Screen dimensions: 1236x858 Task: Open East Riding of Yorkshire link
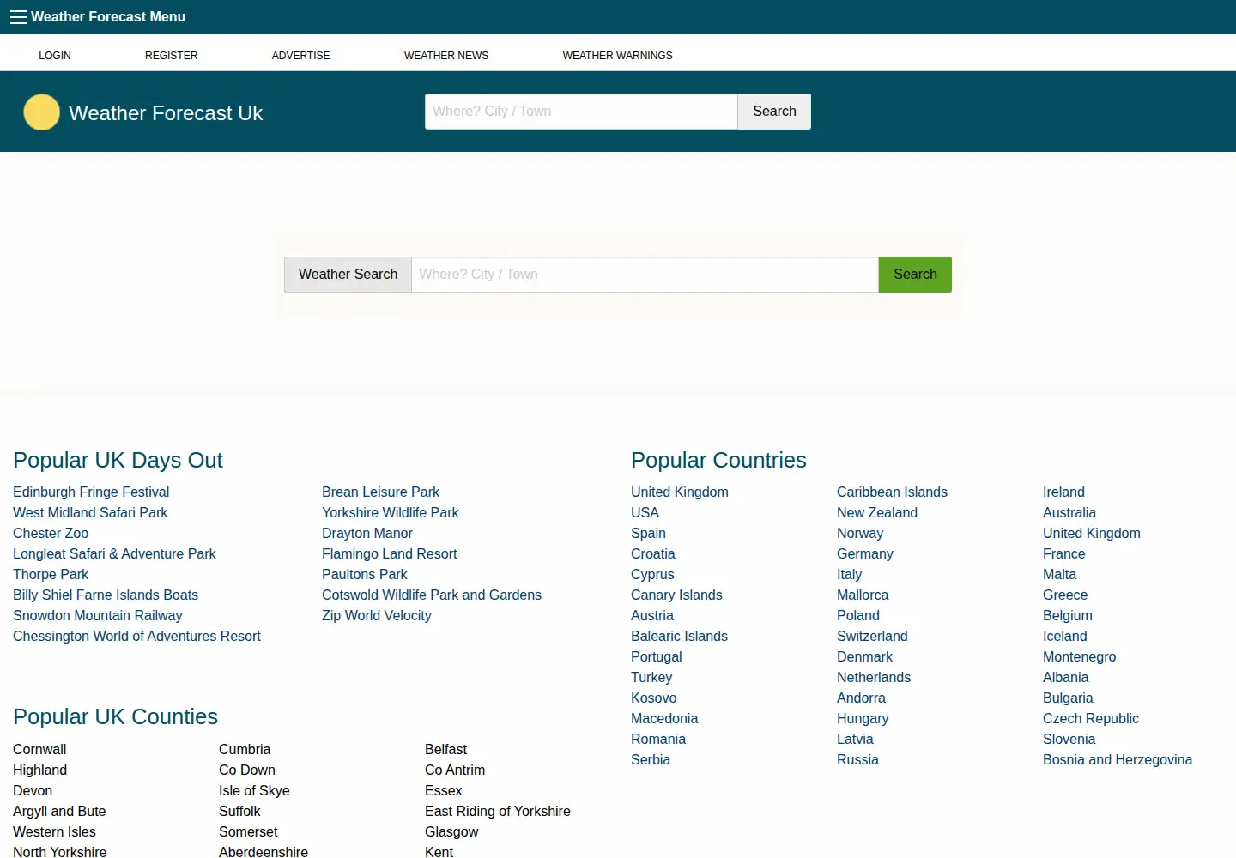(x=498, y=812)
